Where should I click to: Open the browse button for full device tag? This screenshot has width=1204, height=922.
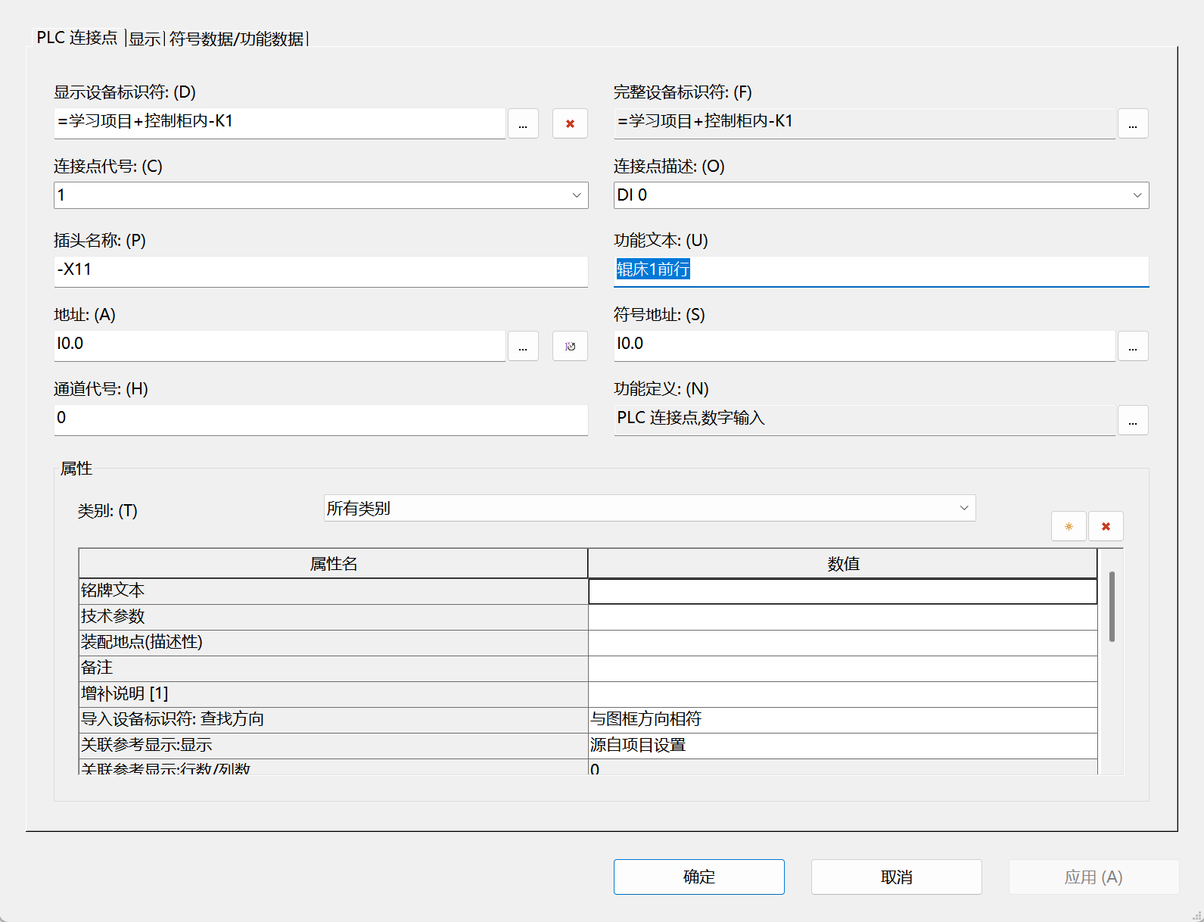pyautogui.click(x=1133, y=123)
